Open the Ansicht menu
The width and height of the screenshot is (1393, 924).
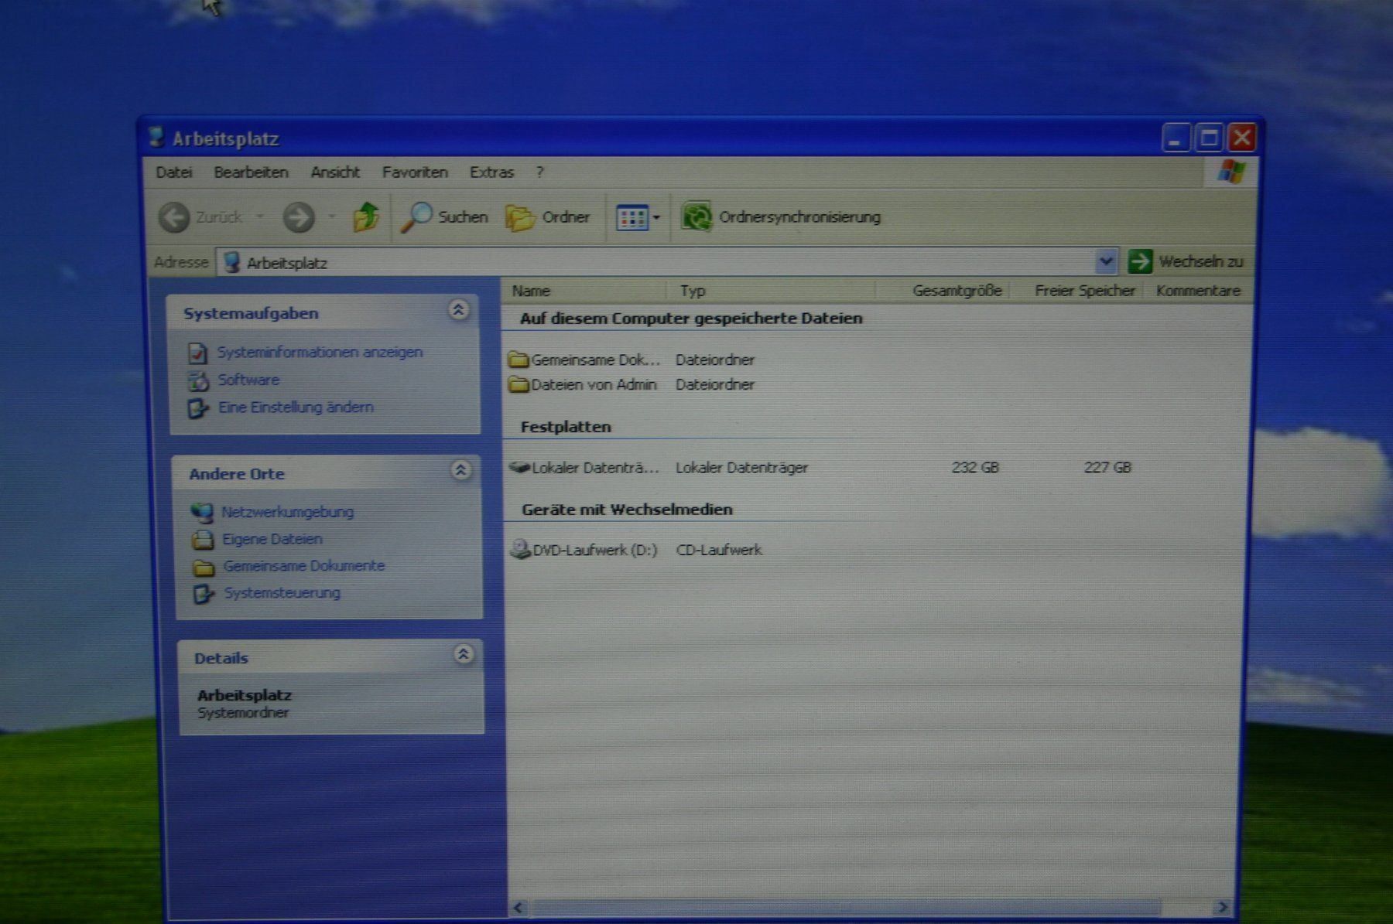(335, 172)
